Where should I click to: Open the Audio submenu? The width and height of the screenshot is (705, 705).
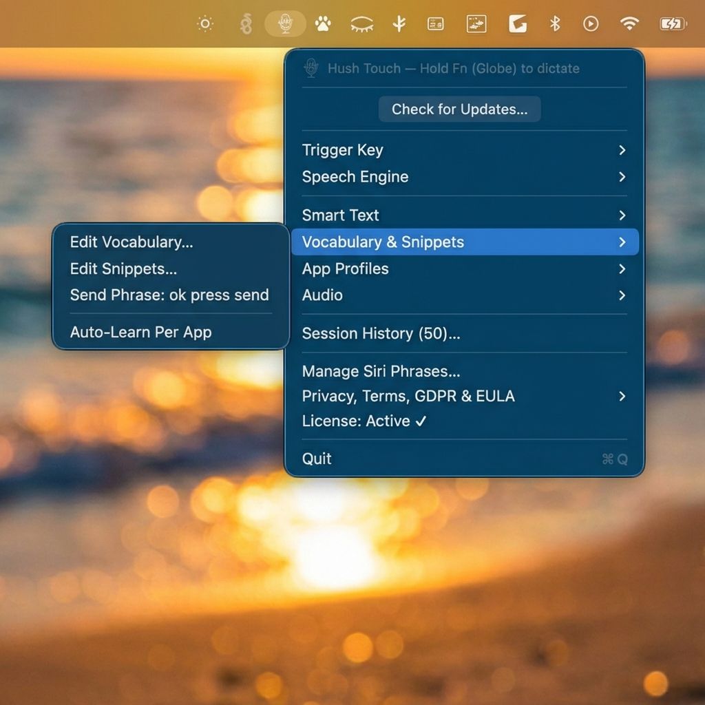pos(322,295)
